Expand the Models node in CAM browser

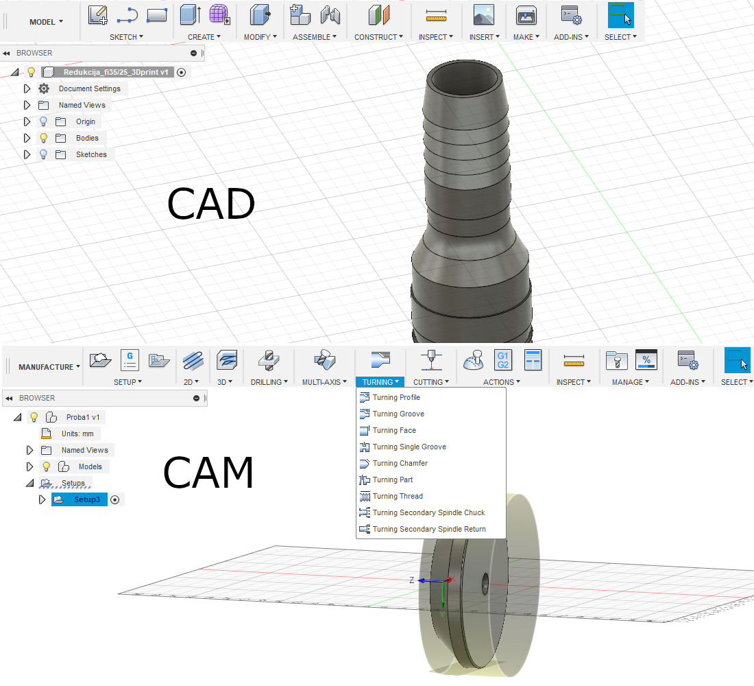click(29, 466)
